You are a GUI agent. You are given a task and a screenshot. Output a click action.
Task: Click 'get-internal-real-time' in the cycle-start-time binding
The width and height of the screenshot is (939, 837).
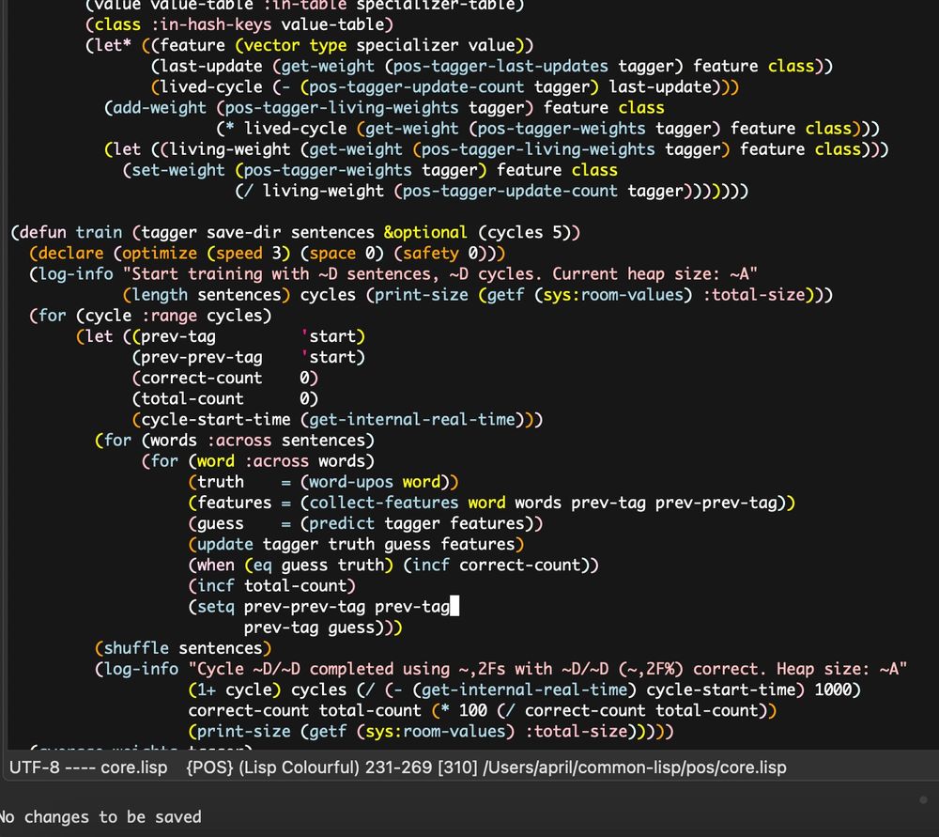coord(412,419)
